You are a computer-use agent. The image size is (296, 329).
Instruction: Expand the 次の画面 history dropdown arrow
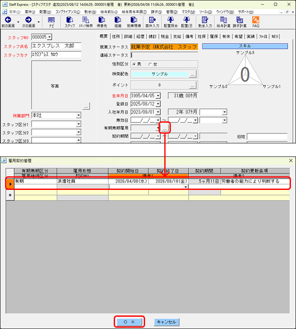(38, 22)
